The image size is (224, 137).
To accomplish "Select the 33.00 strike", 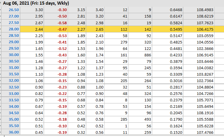I will (14, 93).
